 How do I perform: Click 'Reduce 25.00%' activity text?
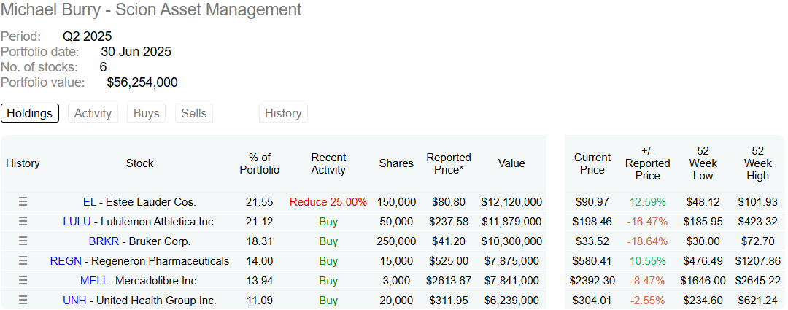328,202
